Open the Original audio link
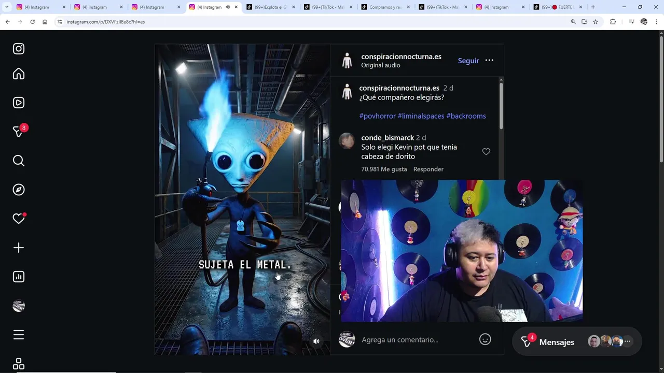This screenshot has height=373, width=664. click(380, 65)
